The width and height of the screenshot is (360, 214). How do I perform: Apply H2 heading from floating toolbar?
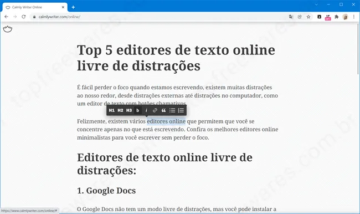120,110
